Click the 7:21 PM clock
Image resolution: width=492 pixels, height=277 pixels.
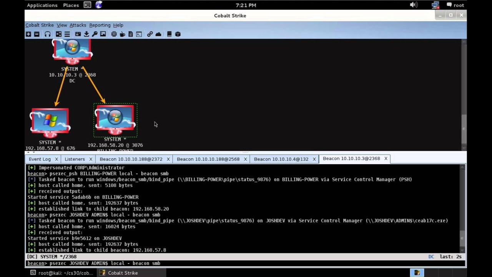(246, 5)
